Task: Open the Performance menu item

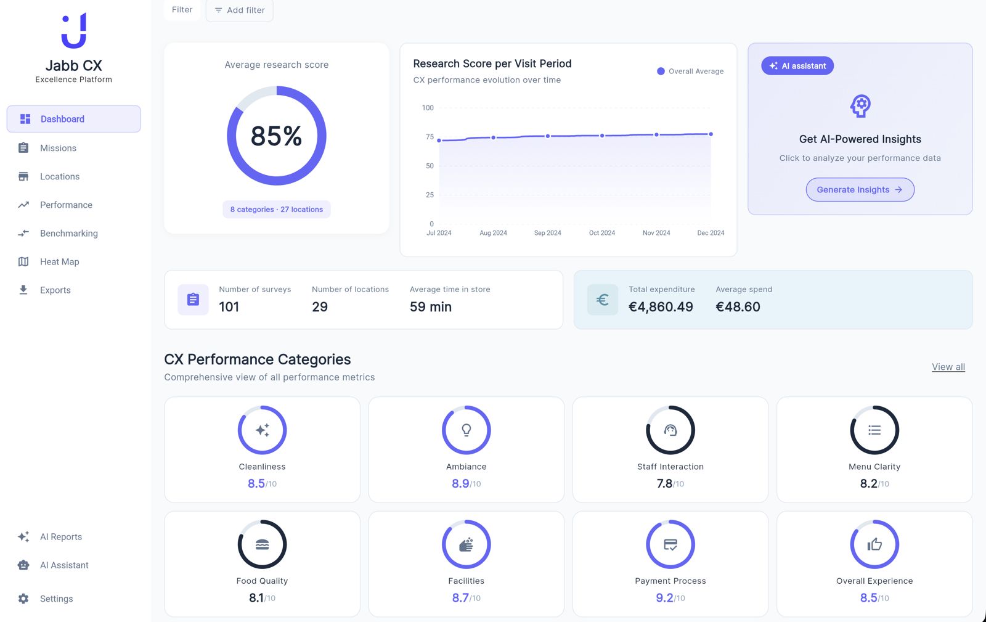Action: coord(66,205)
